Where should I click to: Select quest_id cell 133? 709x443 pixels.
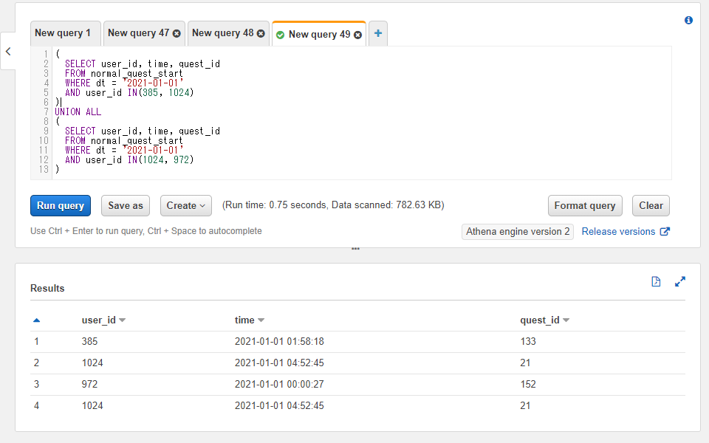(x=527, y=341)
